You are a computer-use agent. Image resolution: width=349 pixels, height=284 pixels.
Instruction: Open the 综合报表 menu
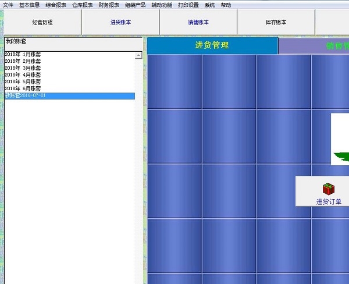coord(56,5)
